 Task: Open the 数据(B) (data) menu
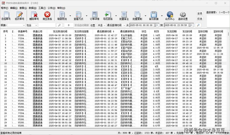33,8
